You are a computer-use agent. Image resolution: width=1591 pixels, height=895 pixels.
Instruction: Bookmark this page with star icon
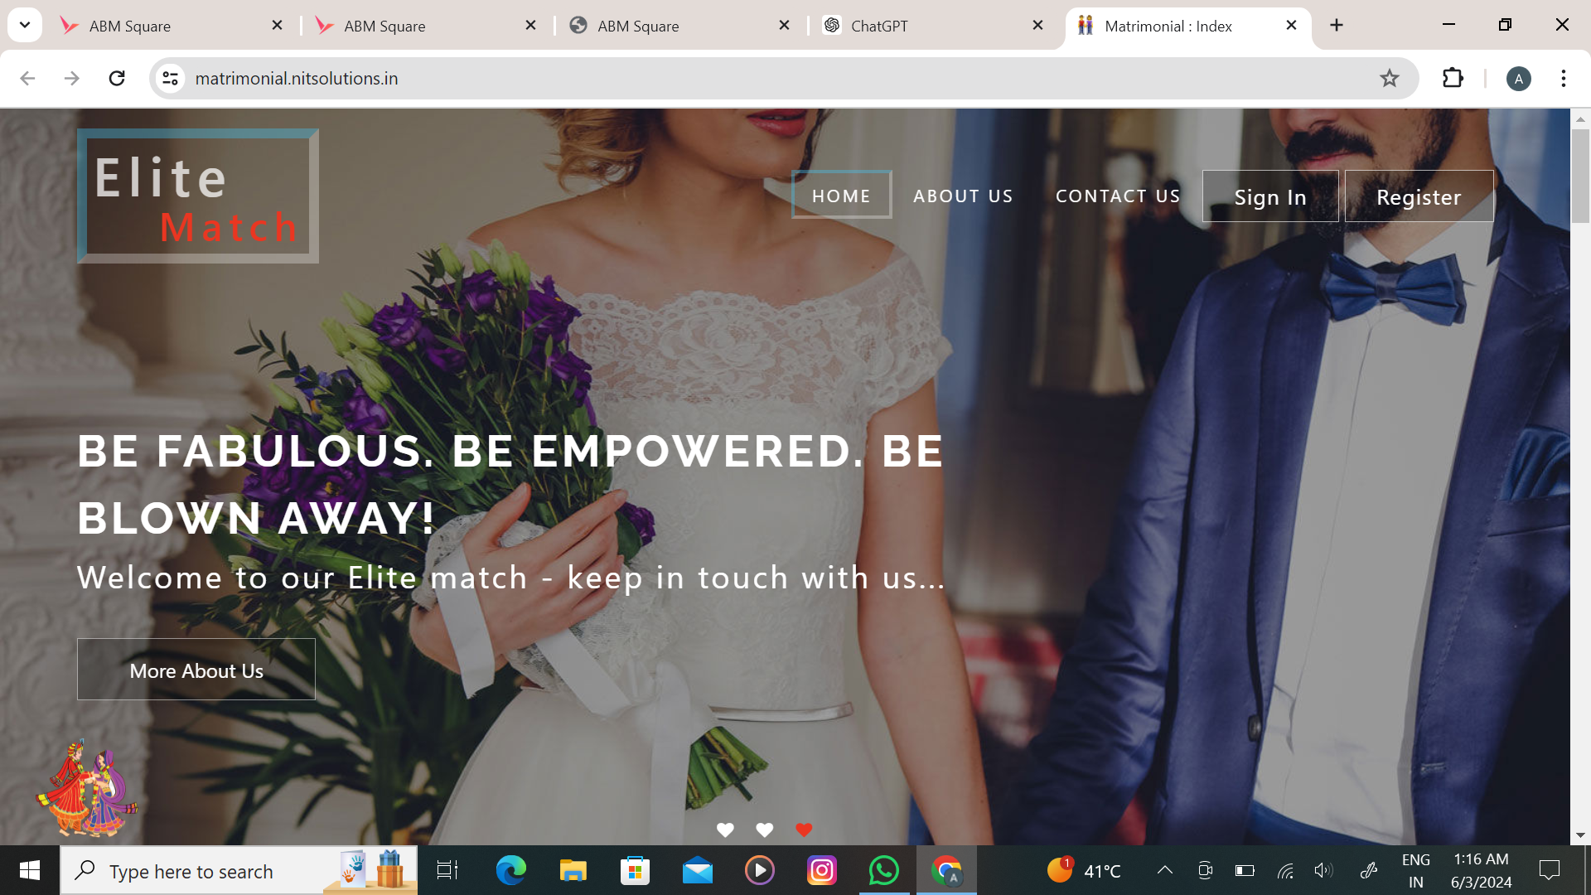pyautogui.click(x=1389, y=78)
